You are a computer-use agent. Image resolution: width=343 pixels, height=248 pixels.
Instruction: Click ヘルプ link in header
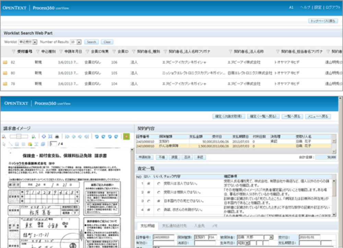[x=305, y=8]
